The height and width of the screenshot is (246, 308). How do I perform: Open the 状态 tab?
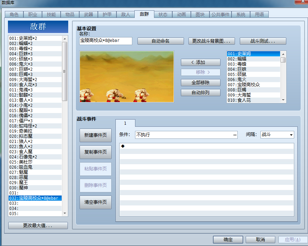click(163, 14)
